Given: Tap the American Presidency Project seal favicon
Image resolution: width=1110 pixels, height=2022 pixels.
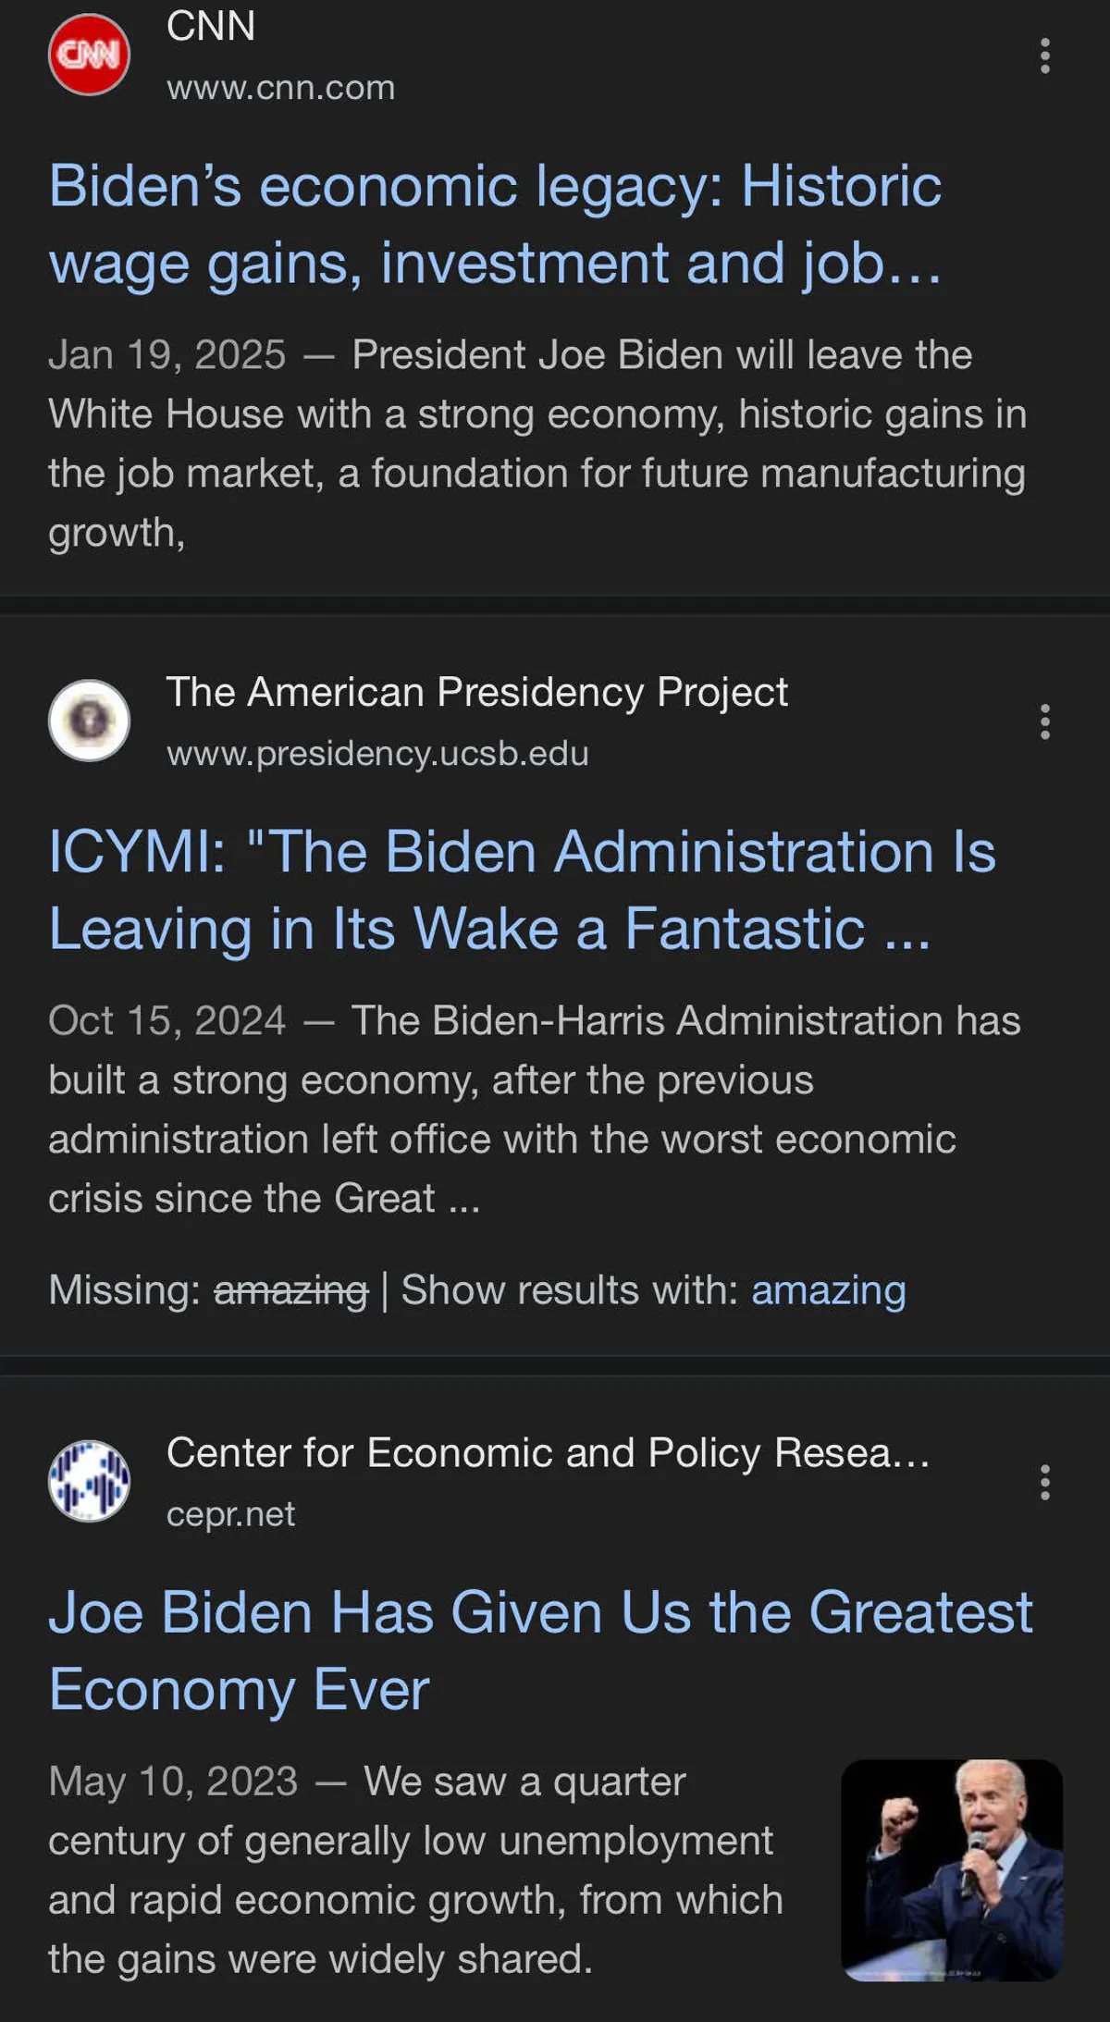Looking at the screenshot, I should pyautogui.click(x=89, y=721).
